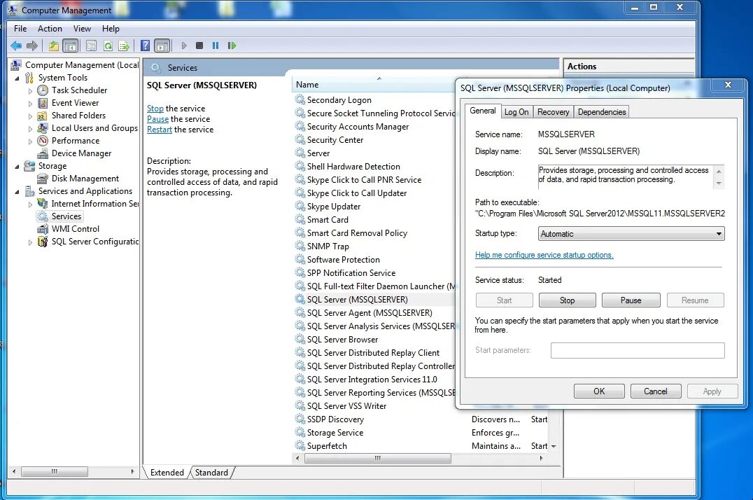Image resolution: width=753 pixels, height=500 pixels.
Task: Open Help me configure service startup options
Action: click(544, 255)
